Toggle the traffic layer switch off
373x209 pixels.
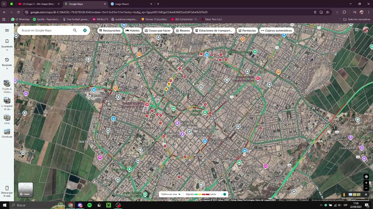tap(224, 194)
